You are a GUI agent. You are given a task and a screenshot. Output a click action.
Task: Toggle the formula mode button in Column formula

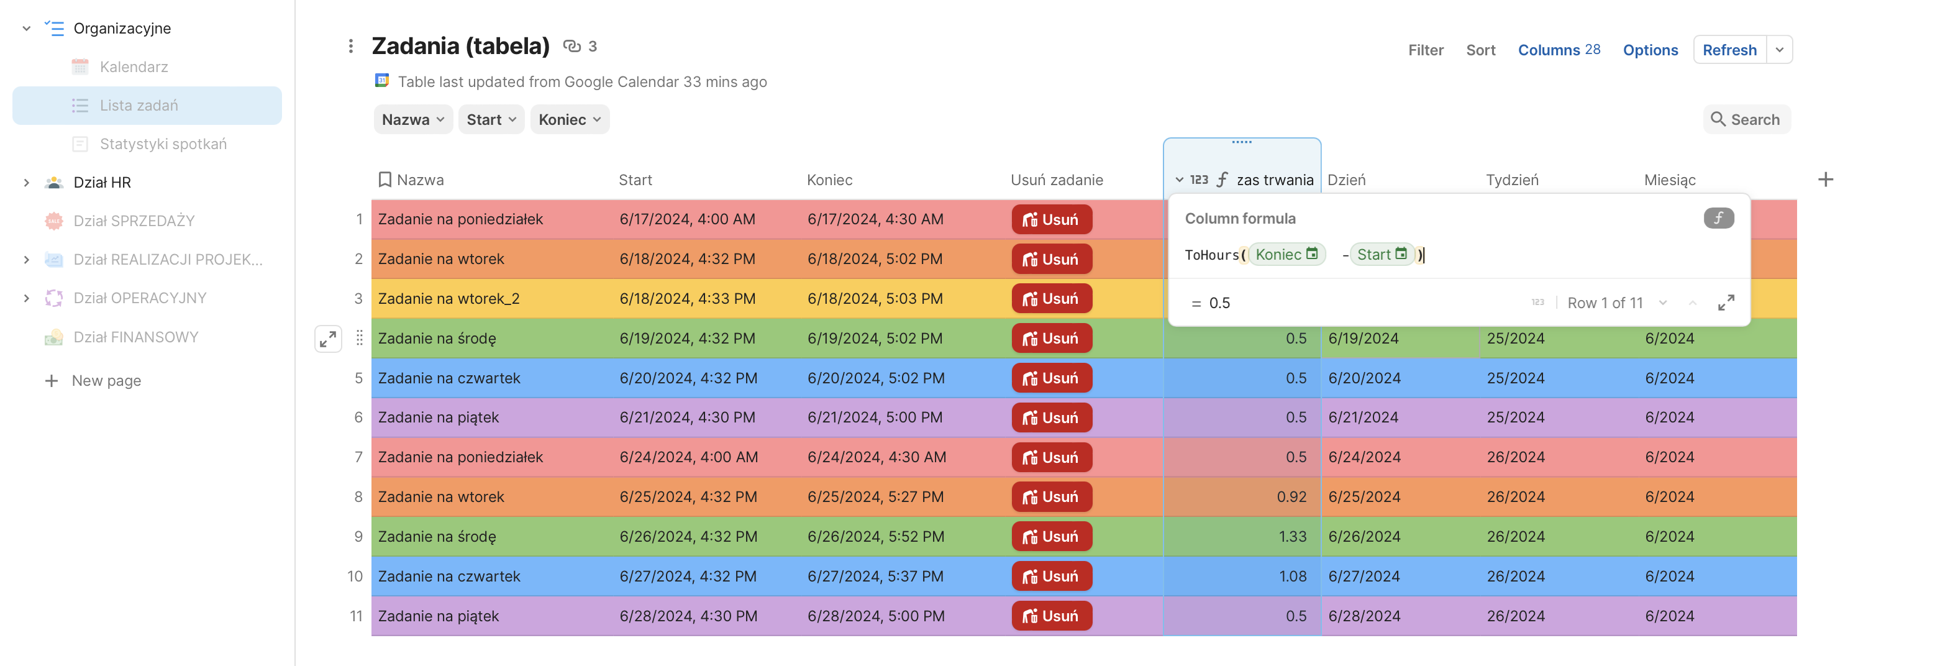point(1718,219)
